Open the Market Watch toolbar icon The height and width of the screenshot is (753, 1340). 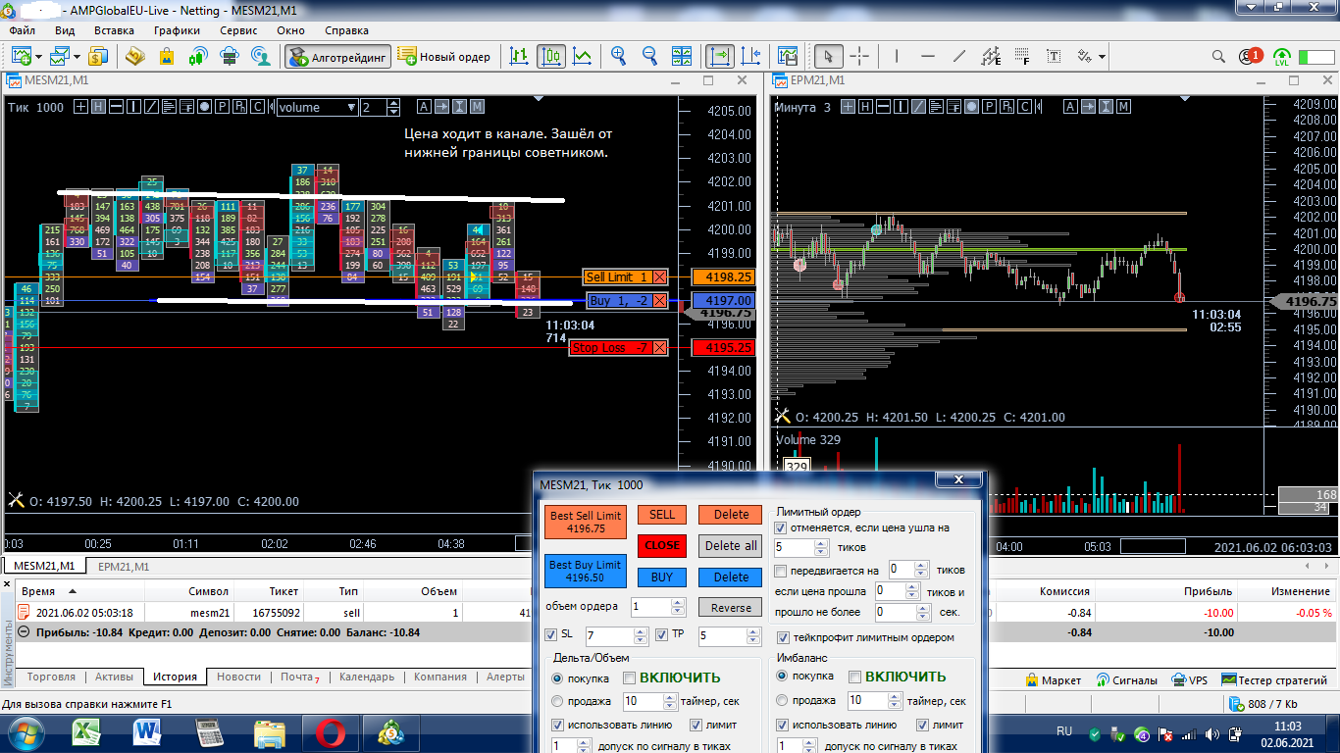click(x=62, y=56)
